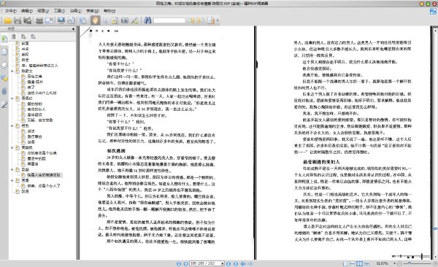This screenshot has width=438, height=267.
Task: Click the left icon beside the search box
Action: click(191, 20)
